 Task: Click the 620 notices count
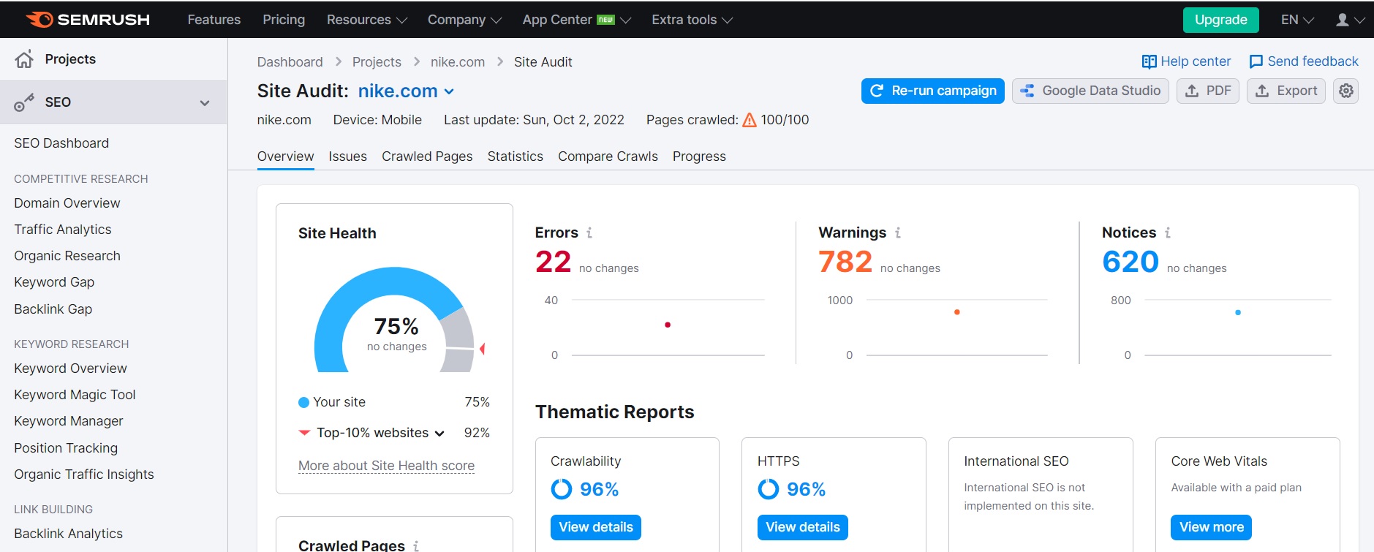click(x=1130, y=262)
